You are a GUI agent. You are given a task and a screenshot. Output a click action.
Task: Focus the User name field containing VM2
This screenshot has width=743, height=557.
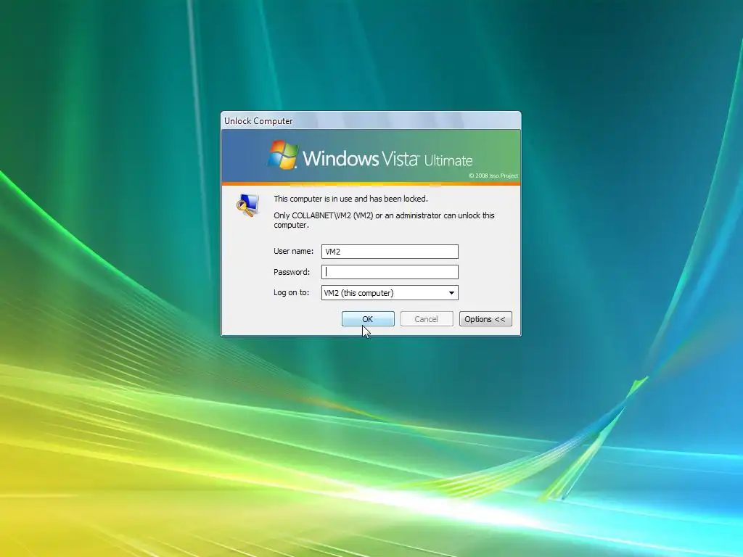tap(390, 252)
